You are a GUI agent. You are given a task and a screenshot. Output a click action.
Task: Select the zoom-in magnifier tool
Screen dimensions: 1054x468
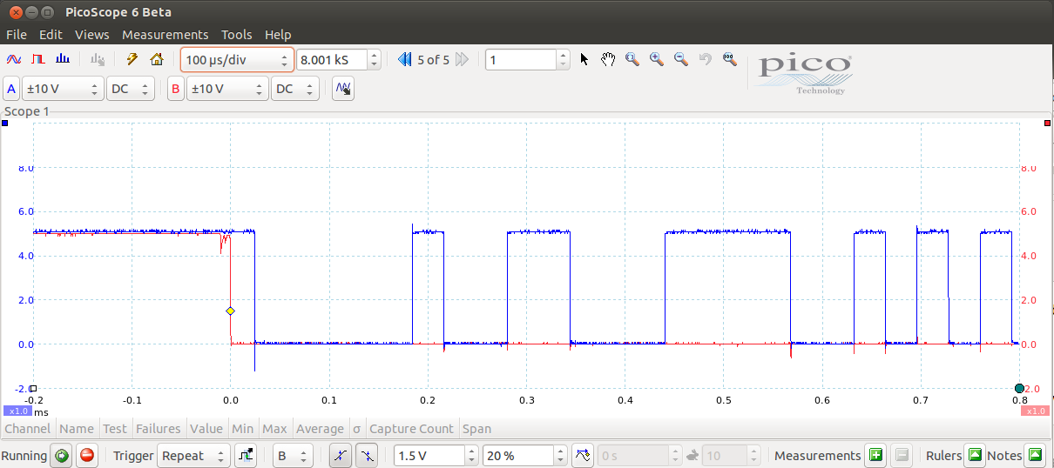(x=657, y=59)
